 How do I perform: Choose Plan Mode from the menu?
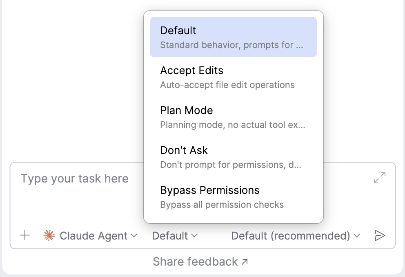186,110
